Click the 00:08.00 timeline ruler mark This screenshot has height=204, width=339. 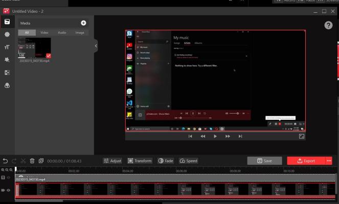click(235, 171)
